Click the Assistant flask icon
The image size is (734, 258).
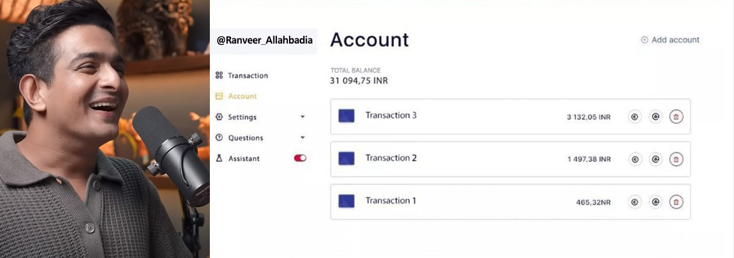point(219,158)
